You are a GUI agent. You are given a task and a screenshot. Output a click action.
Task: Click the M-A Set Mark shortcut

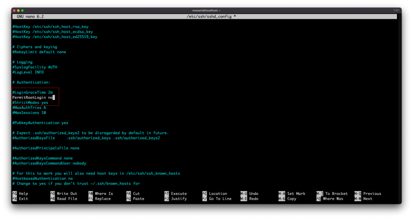pos(292,194)
